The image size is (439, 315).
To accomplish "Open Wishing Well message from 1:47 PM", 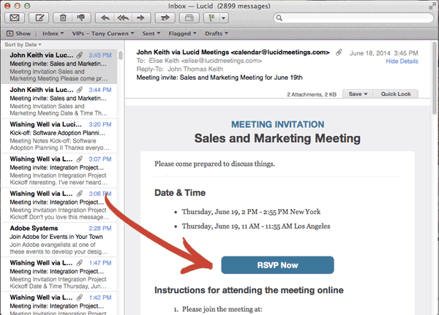I will click(x=59, y=274).
